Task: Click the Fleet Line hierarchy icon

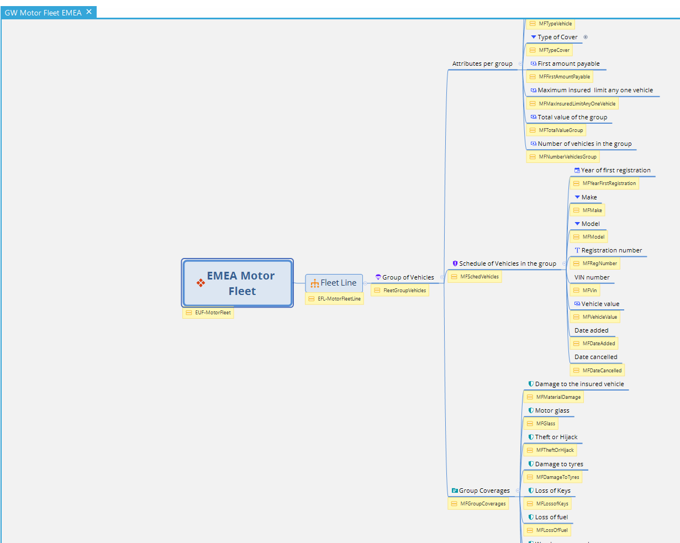Action: (314, 283)
